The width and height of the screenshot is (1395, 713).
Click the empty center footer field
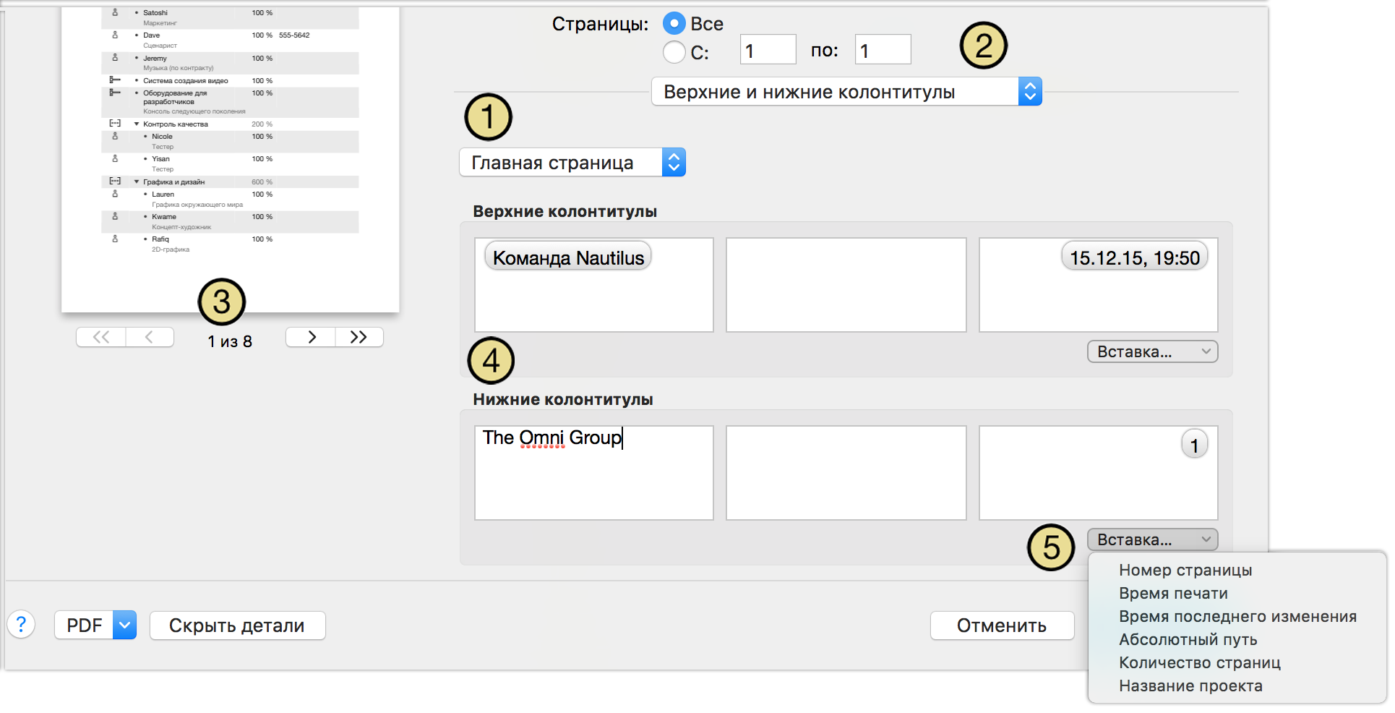click(x=846, y=472)
